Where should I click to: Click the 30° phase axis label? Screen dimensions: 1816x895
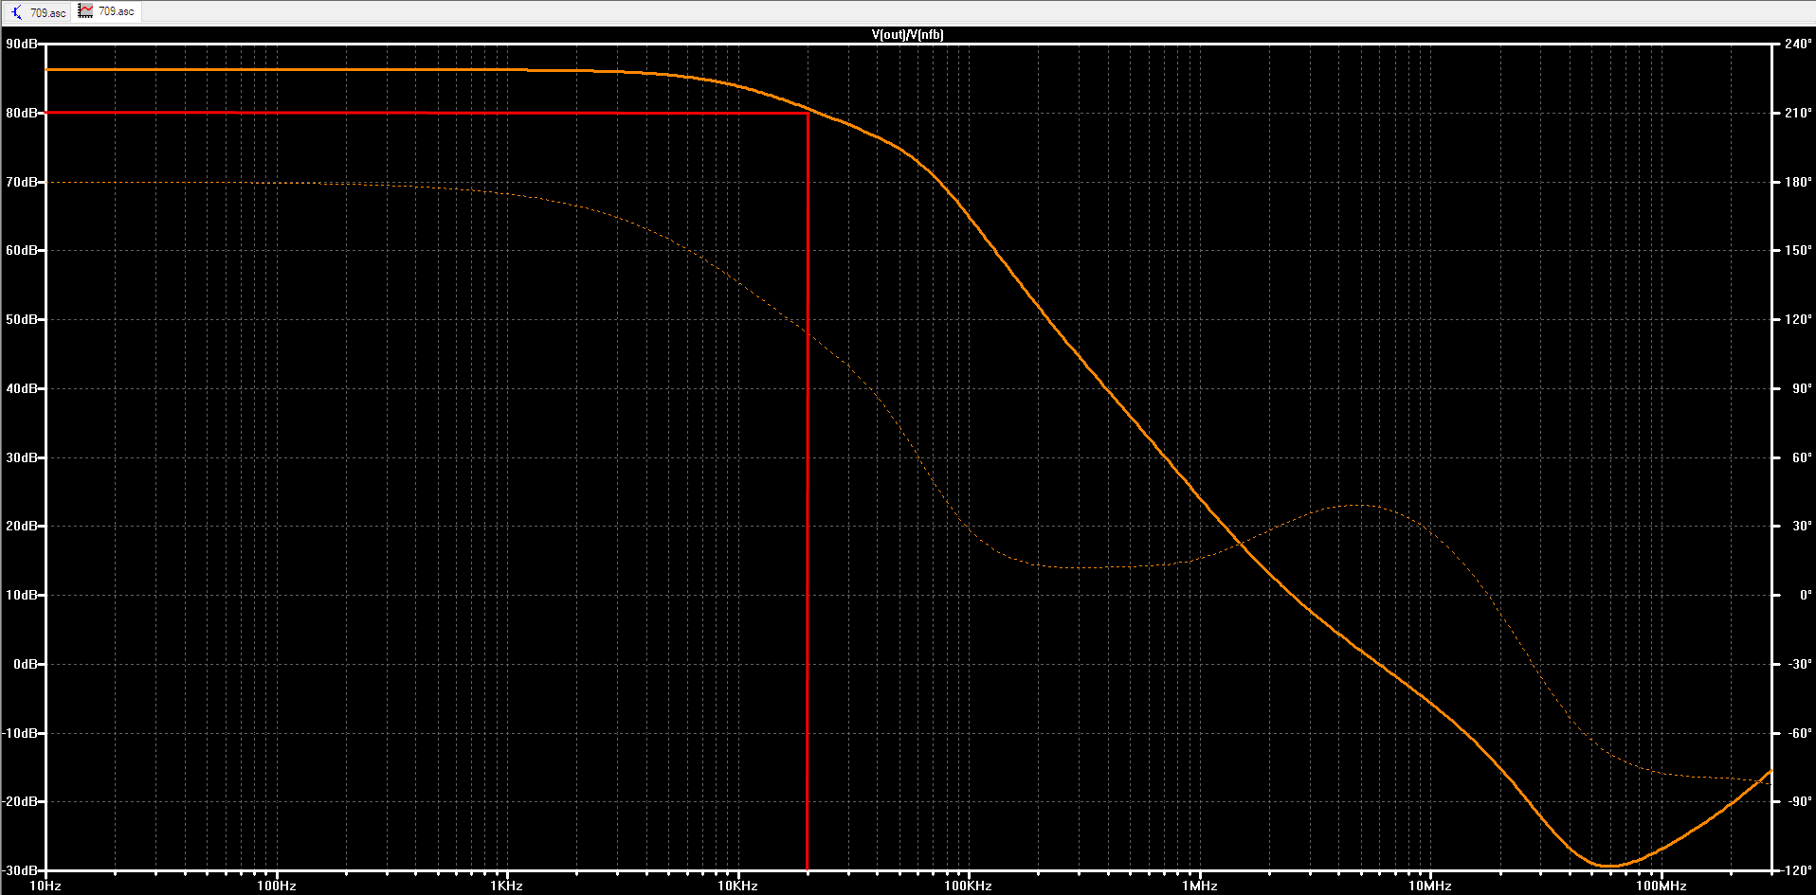coord(1802,527)
